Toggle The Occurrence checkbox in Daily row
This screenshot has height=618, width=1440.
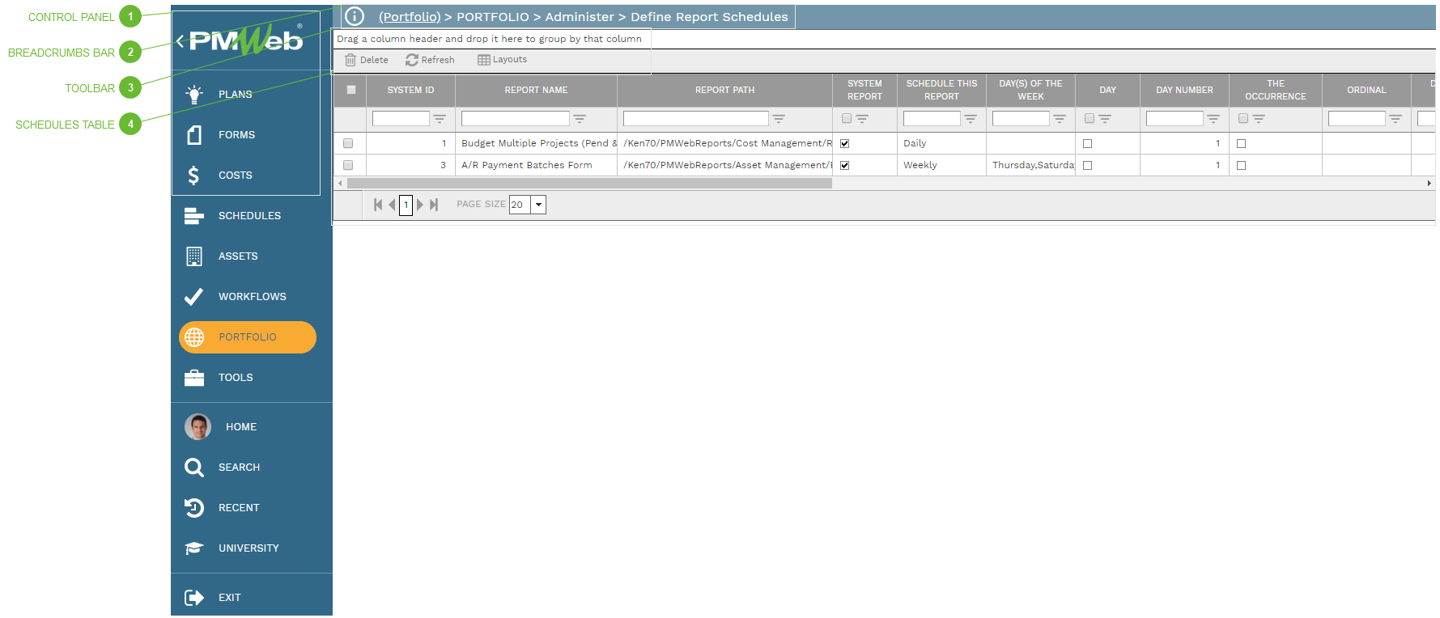click(x=1241, y=143)
